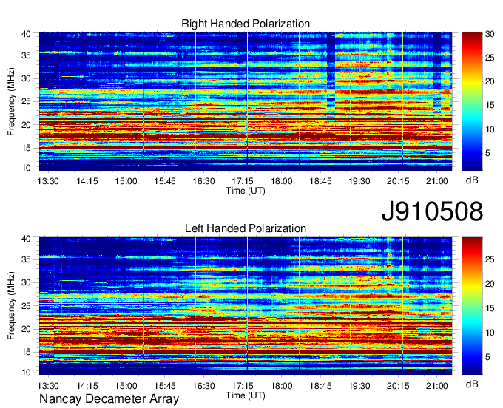Click the 15:00 time tick under the Left Handed plot
This screenshot has height=408, width=503.
point(126,386)
